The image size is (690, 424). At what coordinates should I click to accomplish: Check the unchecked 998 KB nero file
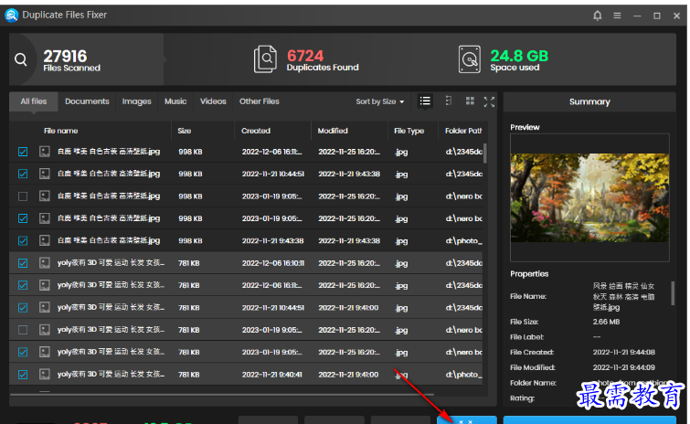23,196
